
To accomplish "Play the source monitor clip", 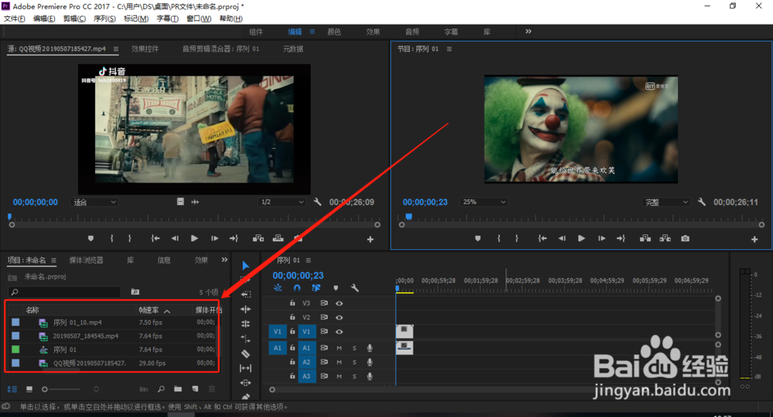I will (x=194, y=238).
